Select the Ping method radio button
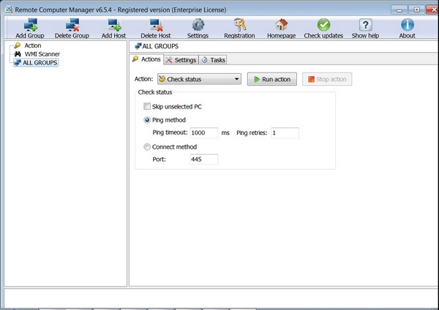The image size is (439, 310). (x=147, y=120)
